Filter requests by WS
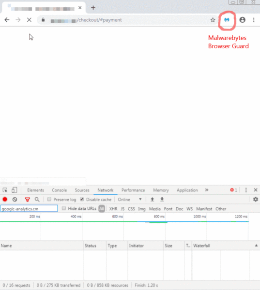The height and width of the screenshot is (290, 260). (190, 209)
